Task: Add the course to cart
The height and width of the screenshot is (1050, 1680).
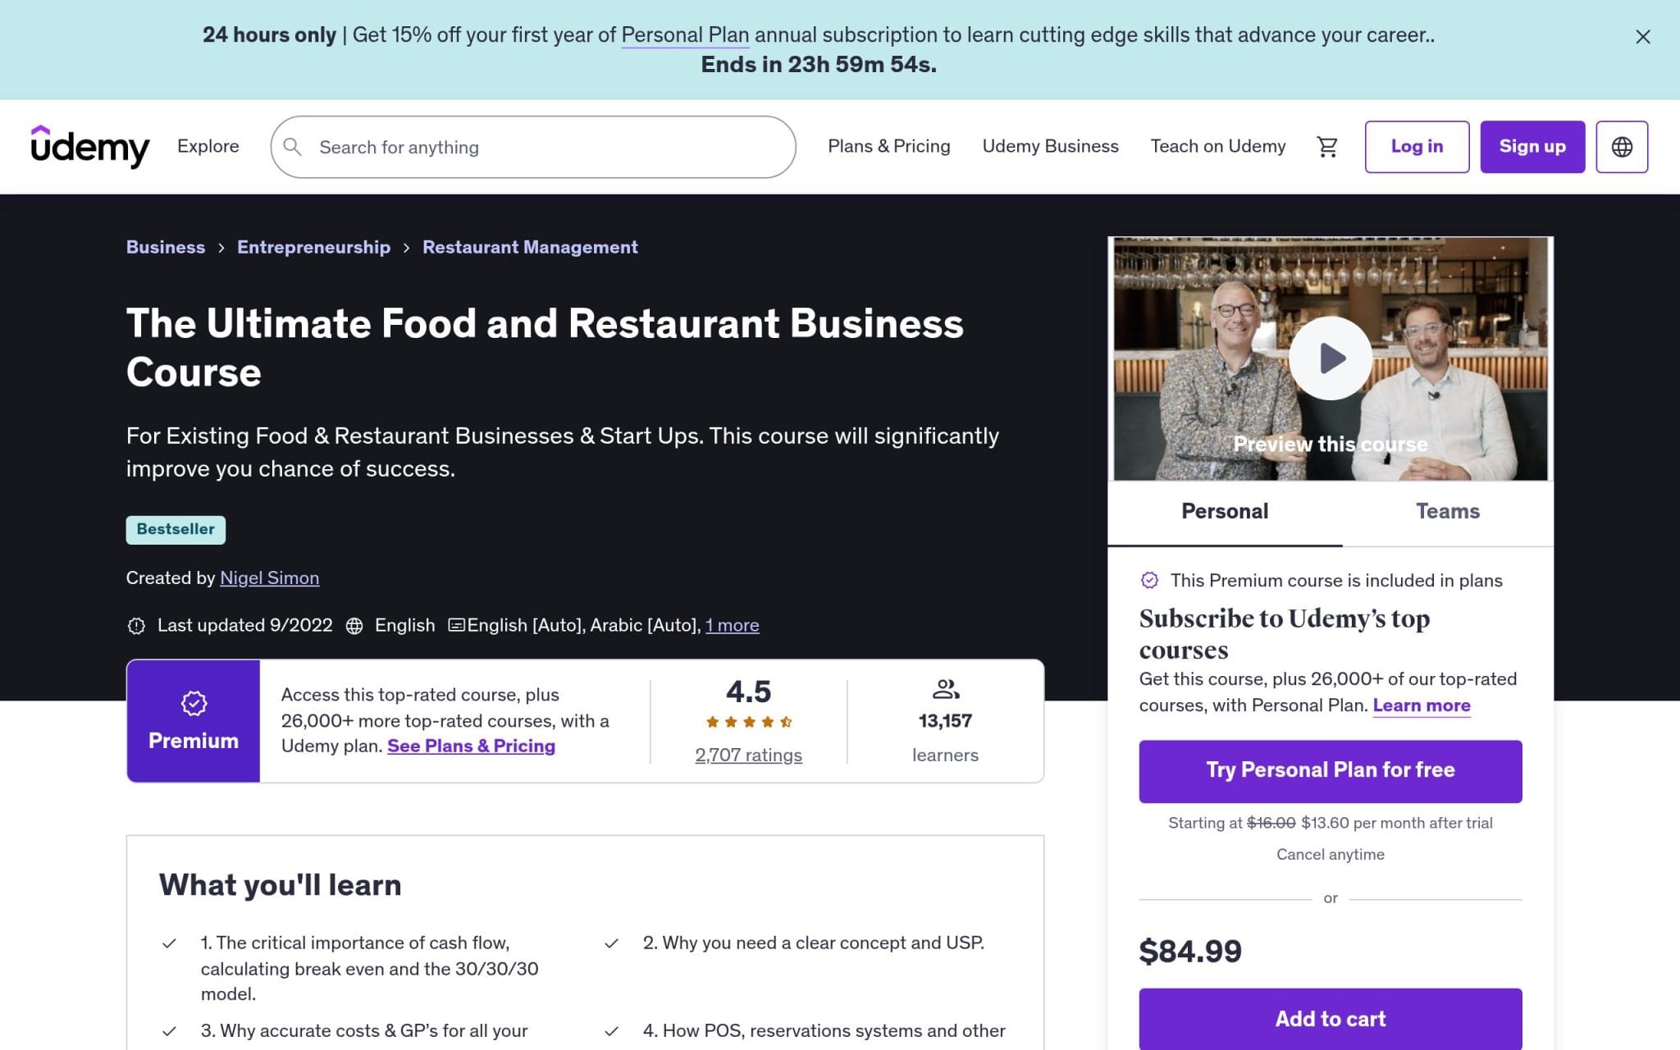Action: 1330,1019
